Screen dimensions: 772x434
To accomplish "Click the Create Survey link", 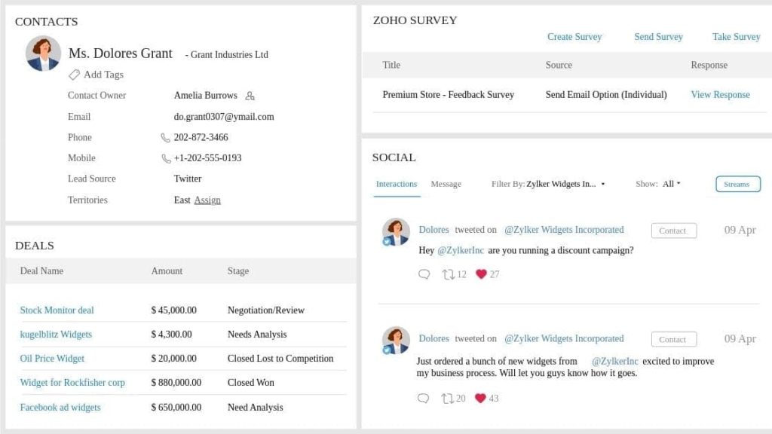I will pos(574,36).
